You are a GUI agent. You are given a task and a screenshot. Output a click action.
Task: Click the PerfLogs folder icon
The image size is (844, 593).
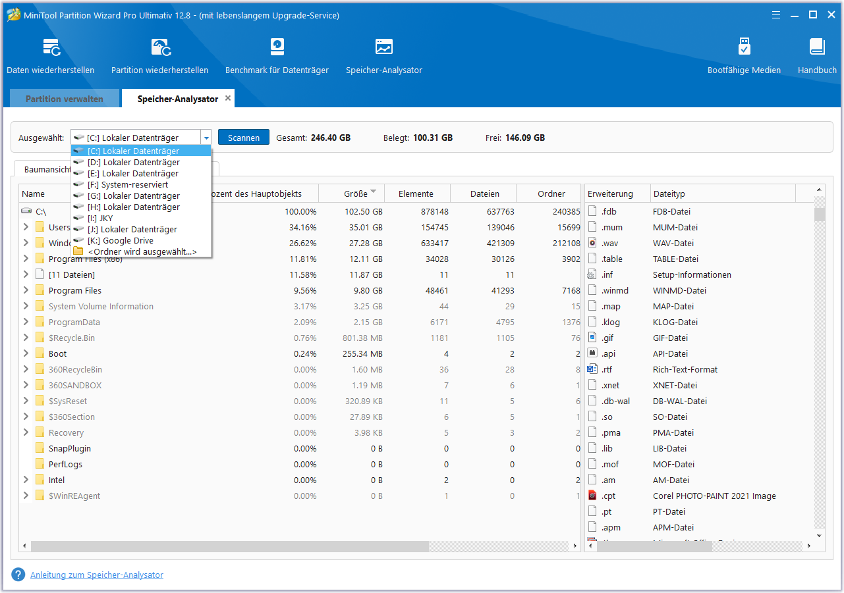tap(40, 464)
